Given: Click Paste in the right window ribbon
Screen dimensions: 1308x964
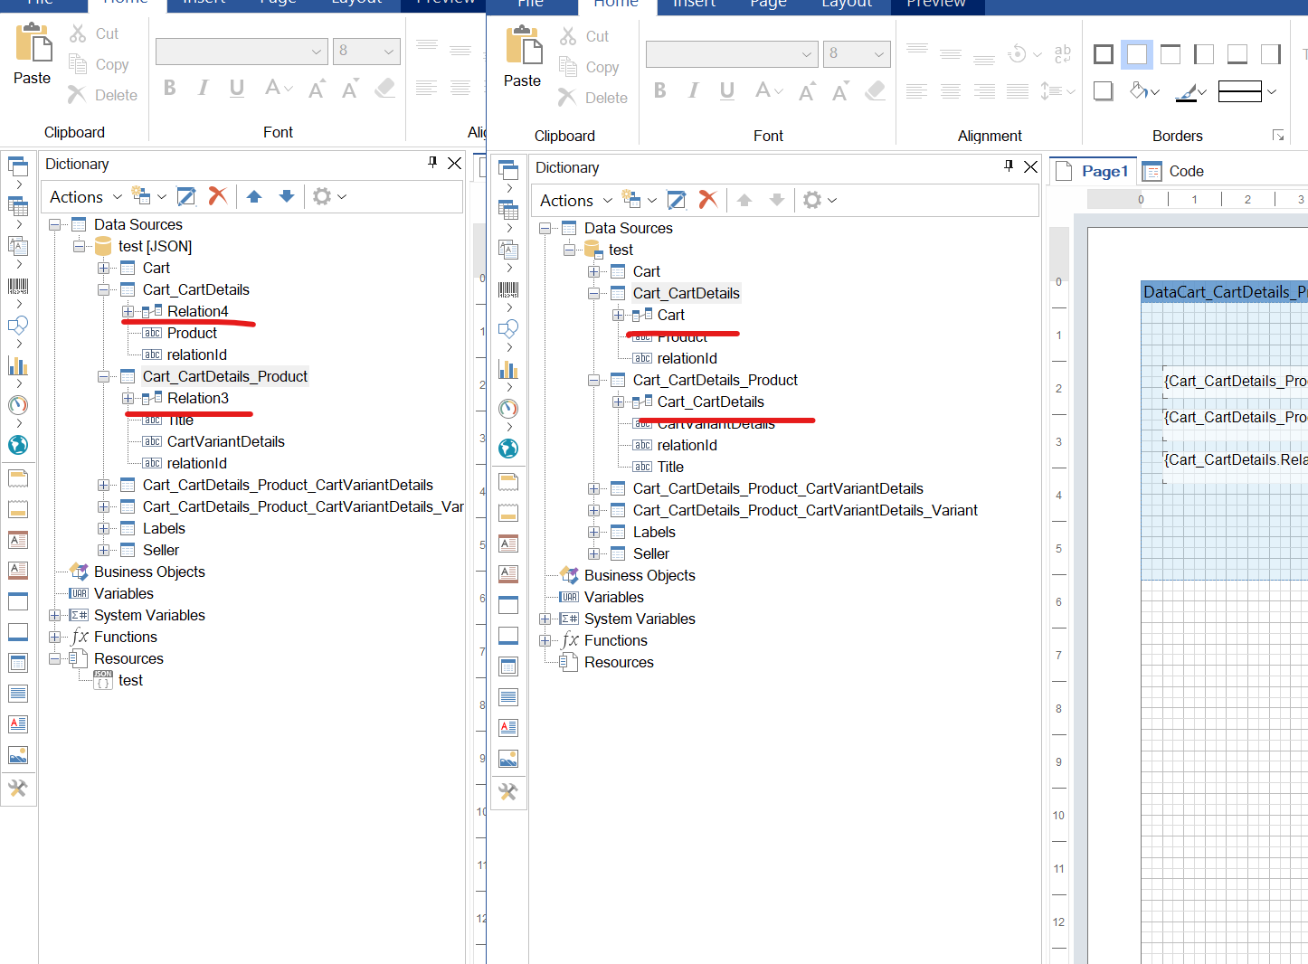Looking at the screenshot, I should (x=522, y=56).
